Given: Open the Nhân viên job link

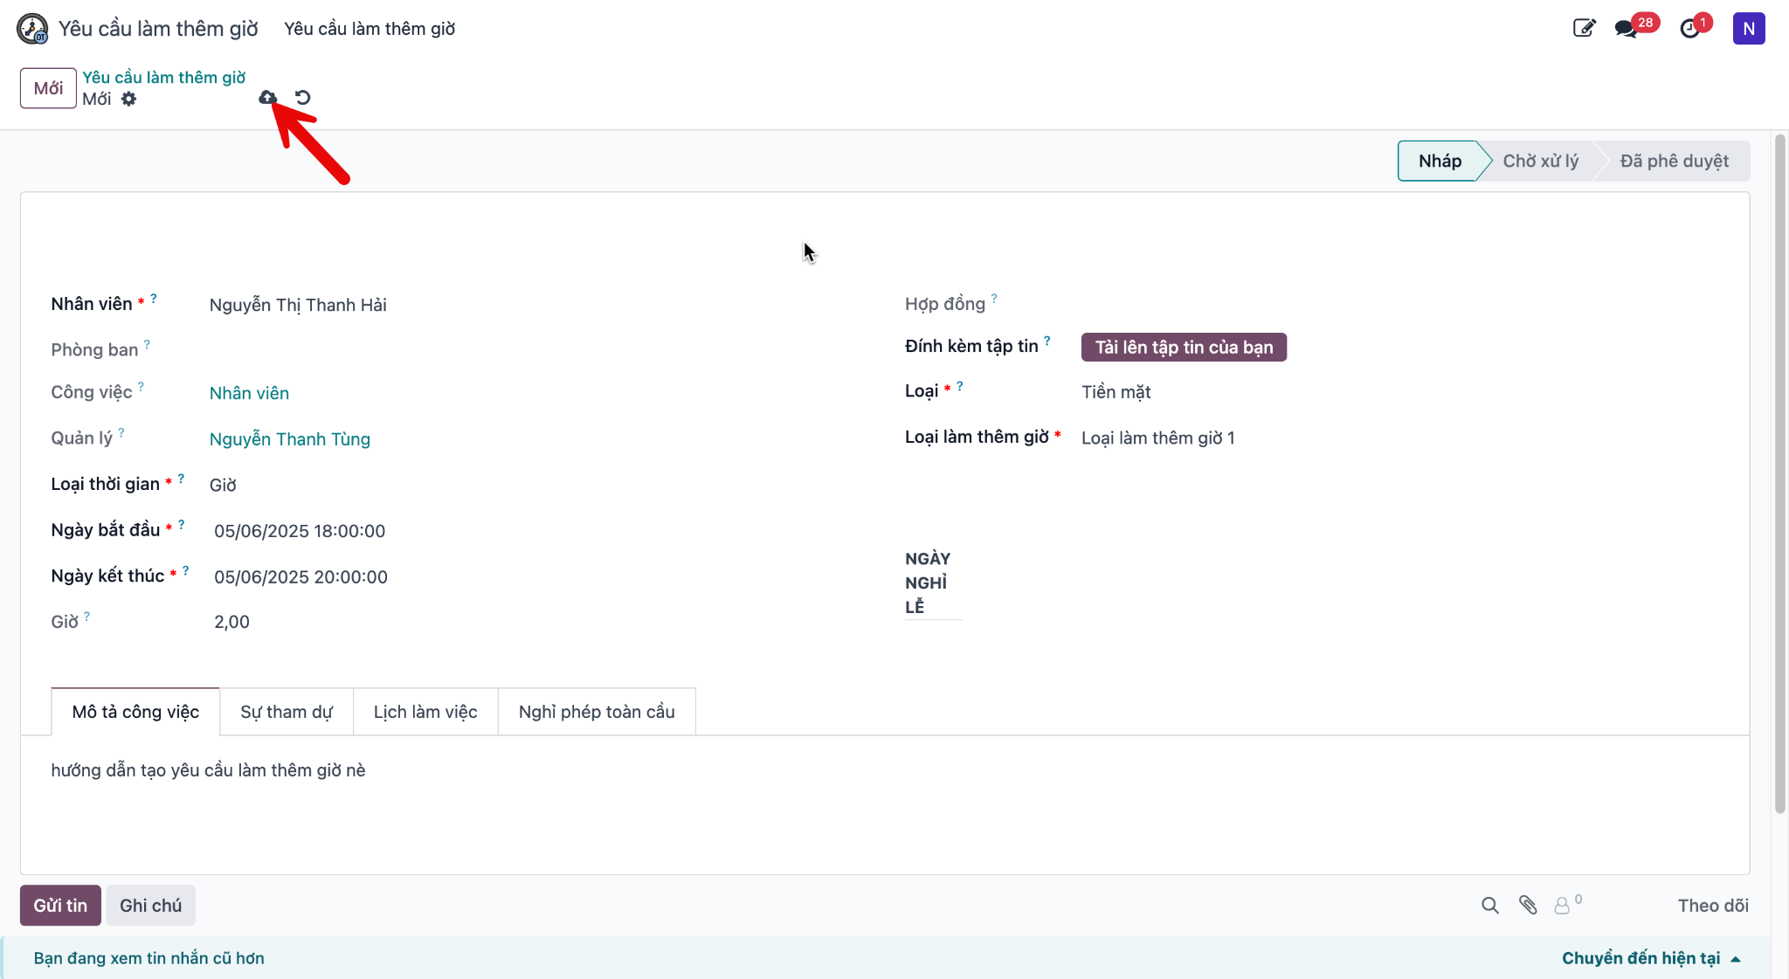Looking at the screenshot, I should (x=249, y=393).
